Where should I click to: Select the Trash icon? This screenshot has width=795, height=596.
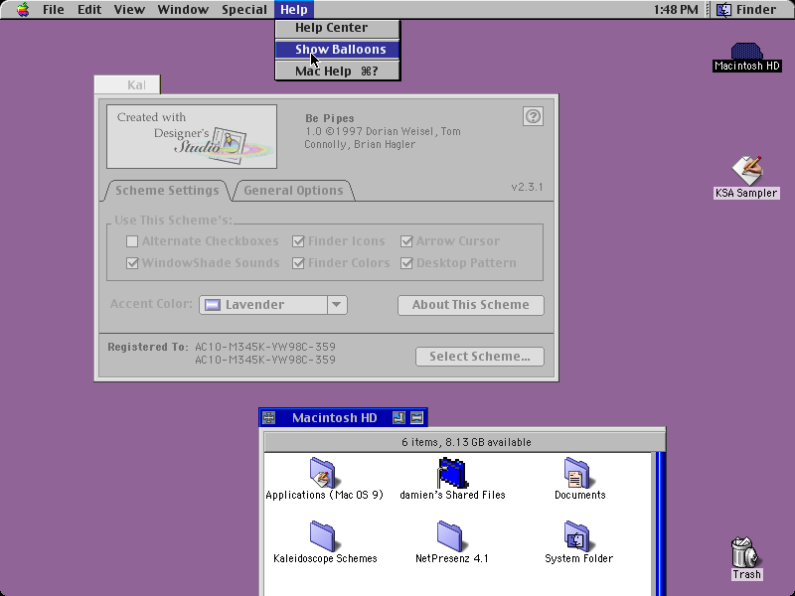coord(746,558)
